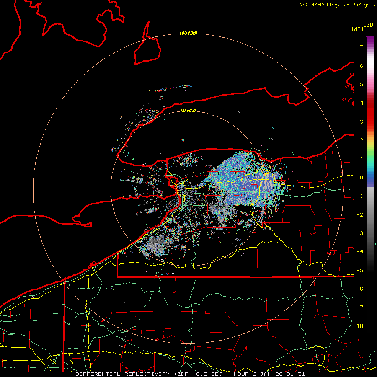Screen dimensions: 377x377
Task: Click the 50 NMI range ring label
Action: 188,111
